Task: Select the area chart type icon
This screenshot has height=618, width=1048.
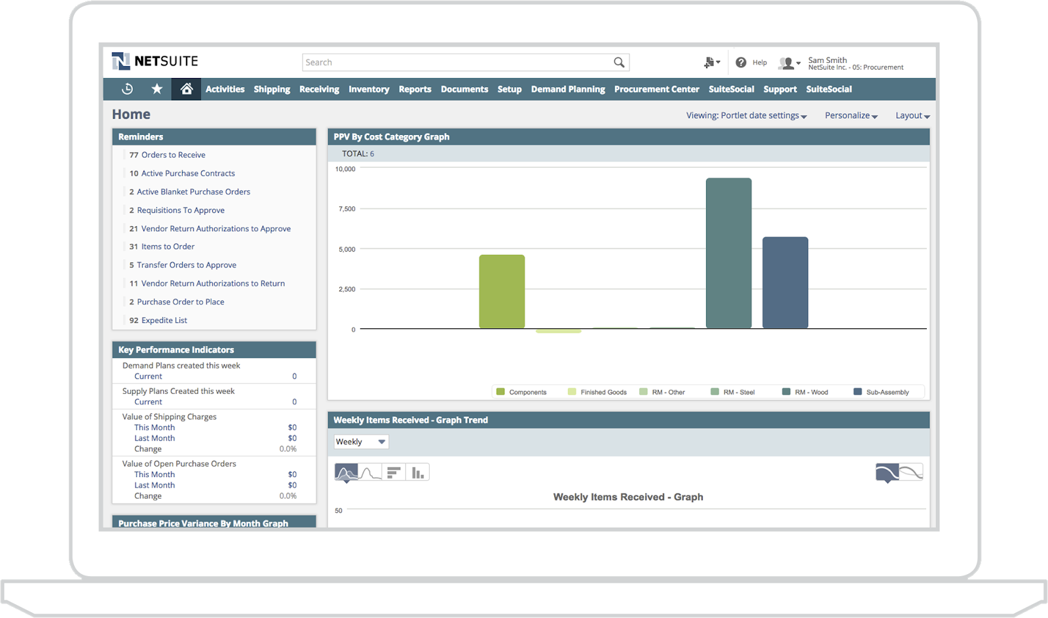Action: point(346,473)
